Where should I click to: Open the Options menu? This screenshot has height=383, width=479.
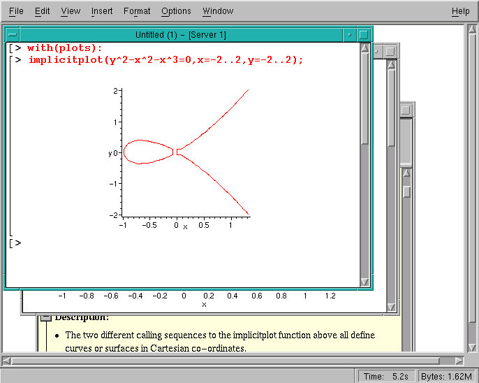click(x=176, y=11)
